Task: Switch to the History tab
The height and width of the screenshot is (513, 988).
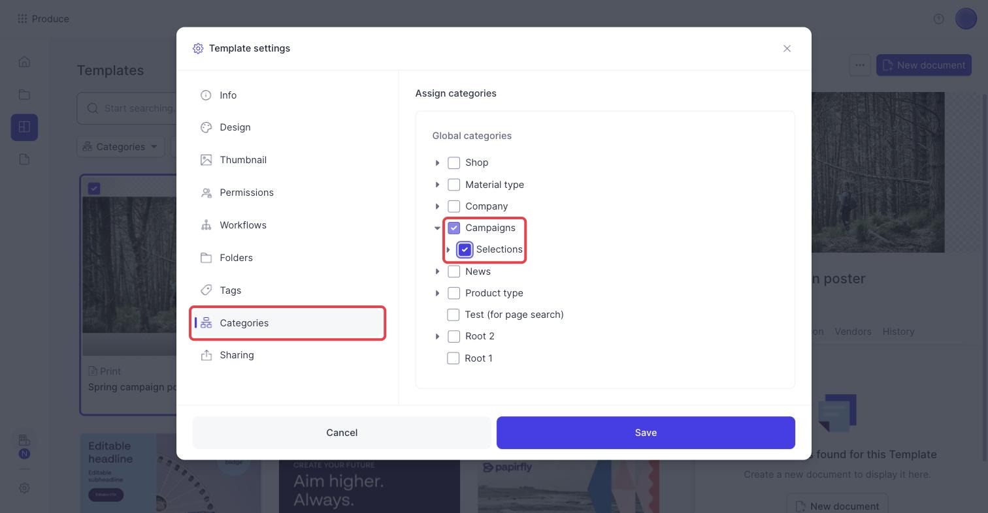Action: (898, 332)
